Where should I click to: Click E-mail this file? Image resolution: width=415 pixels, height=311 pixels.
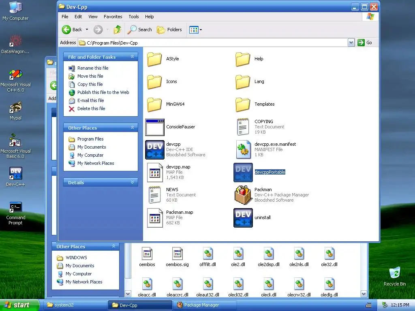pyautogui.click(x=90, y=100)
